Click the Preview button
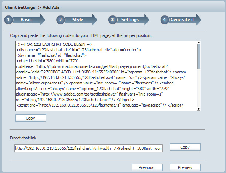 [x=185, y=167]
